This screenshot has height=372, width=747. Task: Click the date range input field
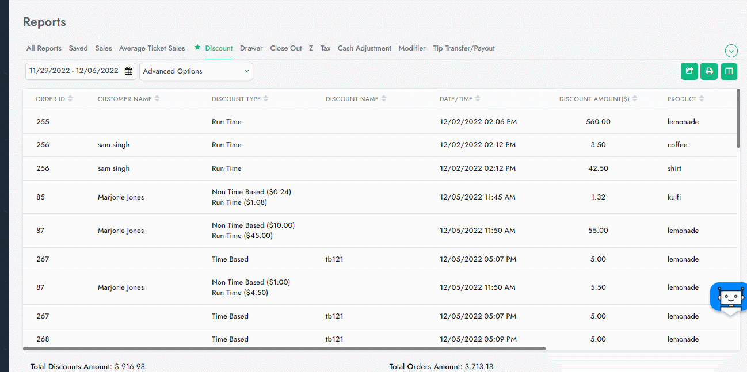74,71
